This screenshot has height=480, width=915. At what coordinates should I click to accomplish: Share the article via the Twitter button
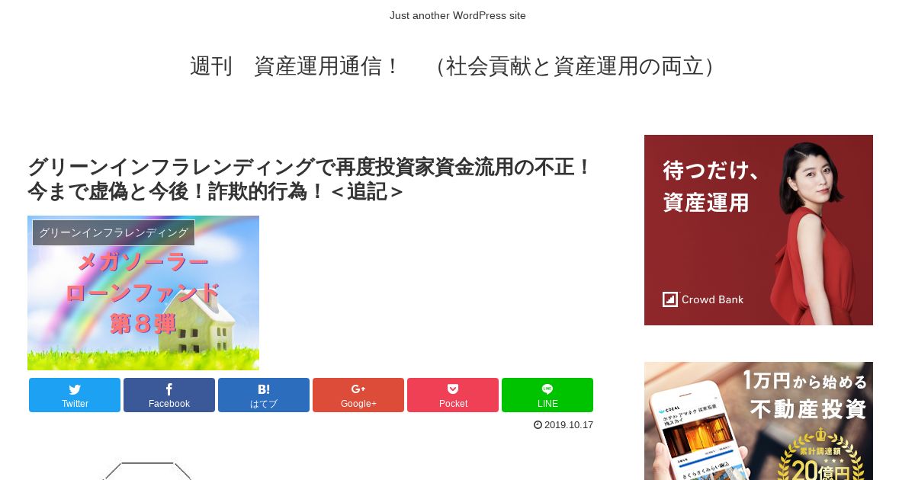pyautogui.click(x=75, y=395)
